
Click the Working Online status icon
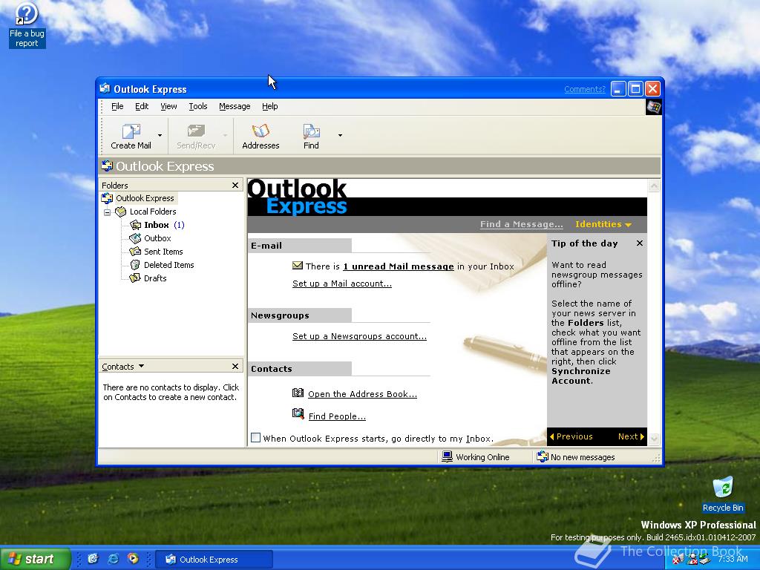[x=447, y=456]
